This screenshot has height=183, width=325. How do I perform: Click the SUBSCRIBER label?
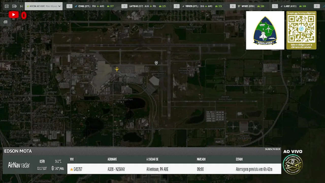[x=273, y=149]
